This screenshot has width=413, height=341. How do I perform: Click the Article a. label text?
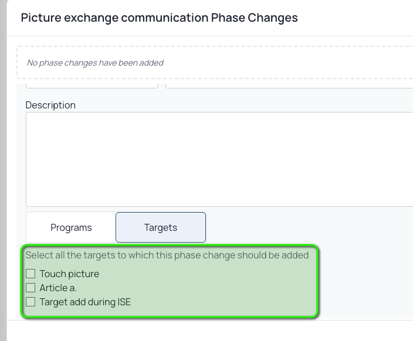pyautogui.click(x=58, y=288)
